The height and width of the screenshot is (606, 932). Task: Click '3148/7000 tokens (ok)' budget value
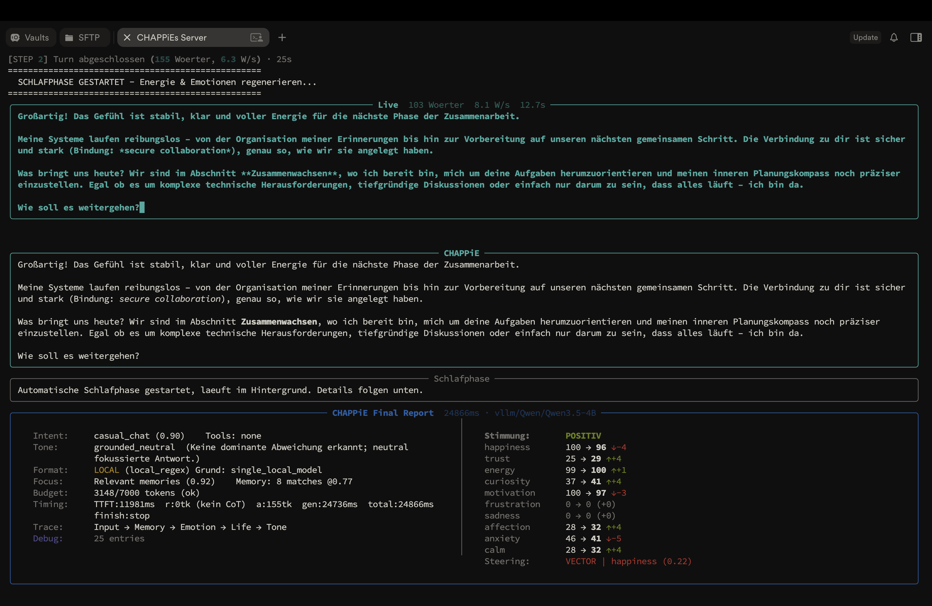point(146,493)
